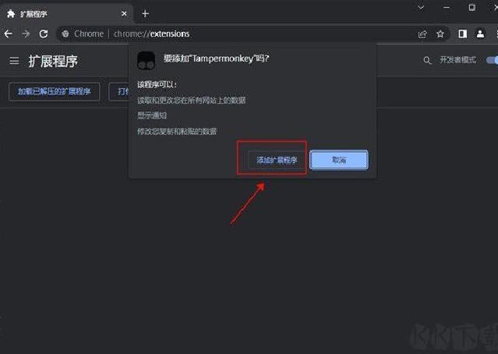498x354 pixels.
Task: Open tab search chevron in title bar
Action: point(421,7)
